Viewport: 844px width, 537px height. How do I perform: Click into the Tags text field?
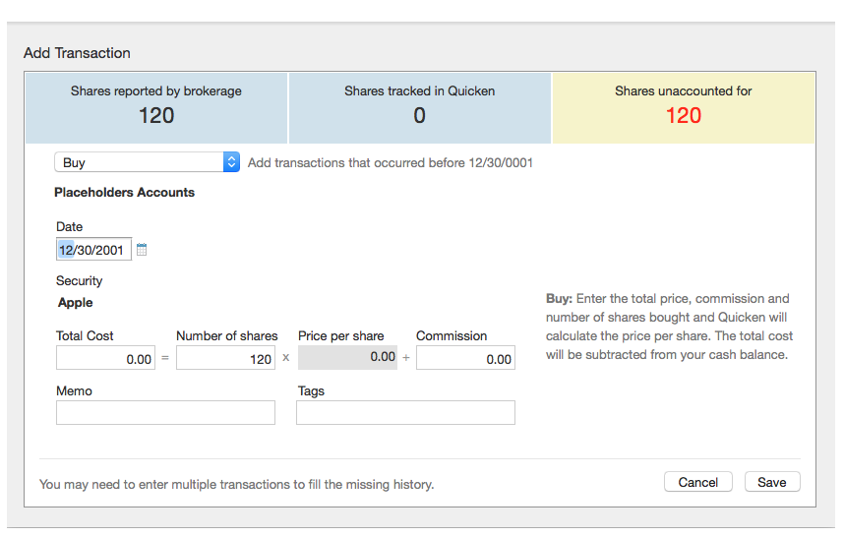405,413
